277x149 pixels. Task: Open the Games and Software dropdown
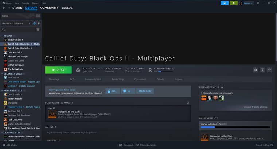coord(16,23)
